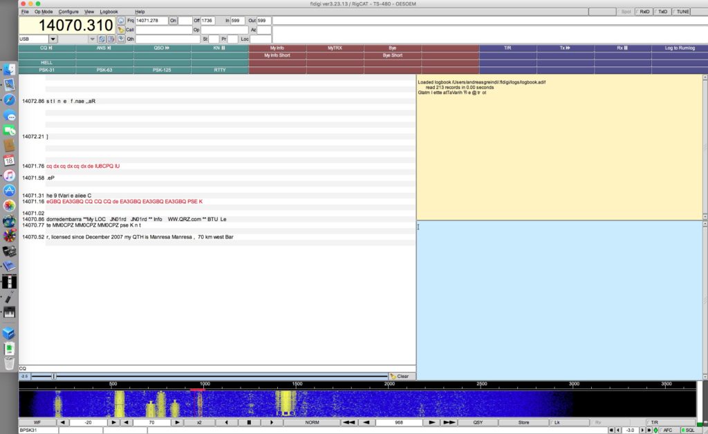
Task: Toggle the AFC button
Action: 667,431
